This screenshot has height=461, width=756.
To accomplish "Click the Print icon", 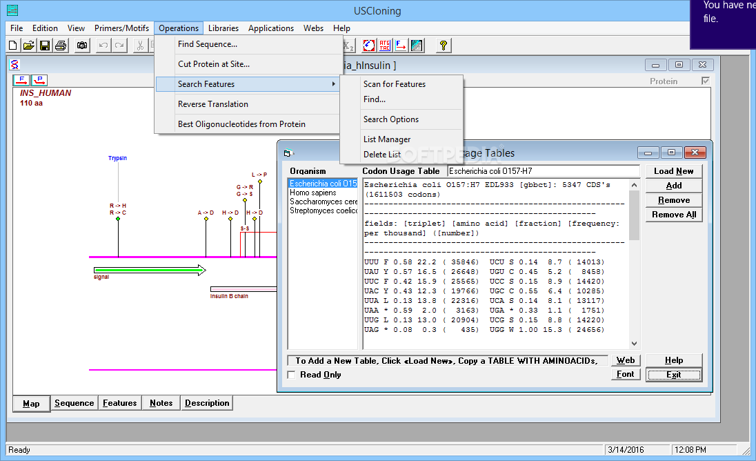I will pos(61,46).
